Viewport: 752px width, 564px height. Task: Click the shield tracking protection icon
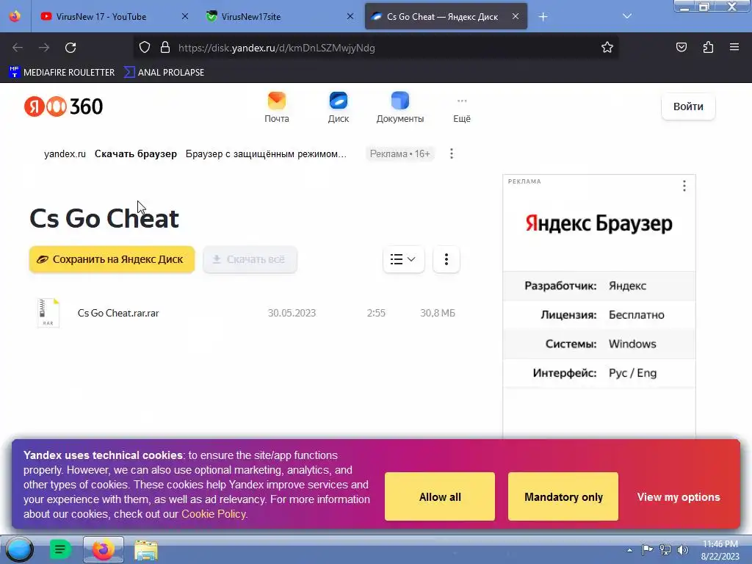pos(145,48)
